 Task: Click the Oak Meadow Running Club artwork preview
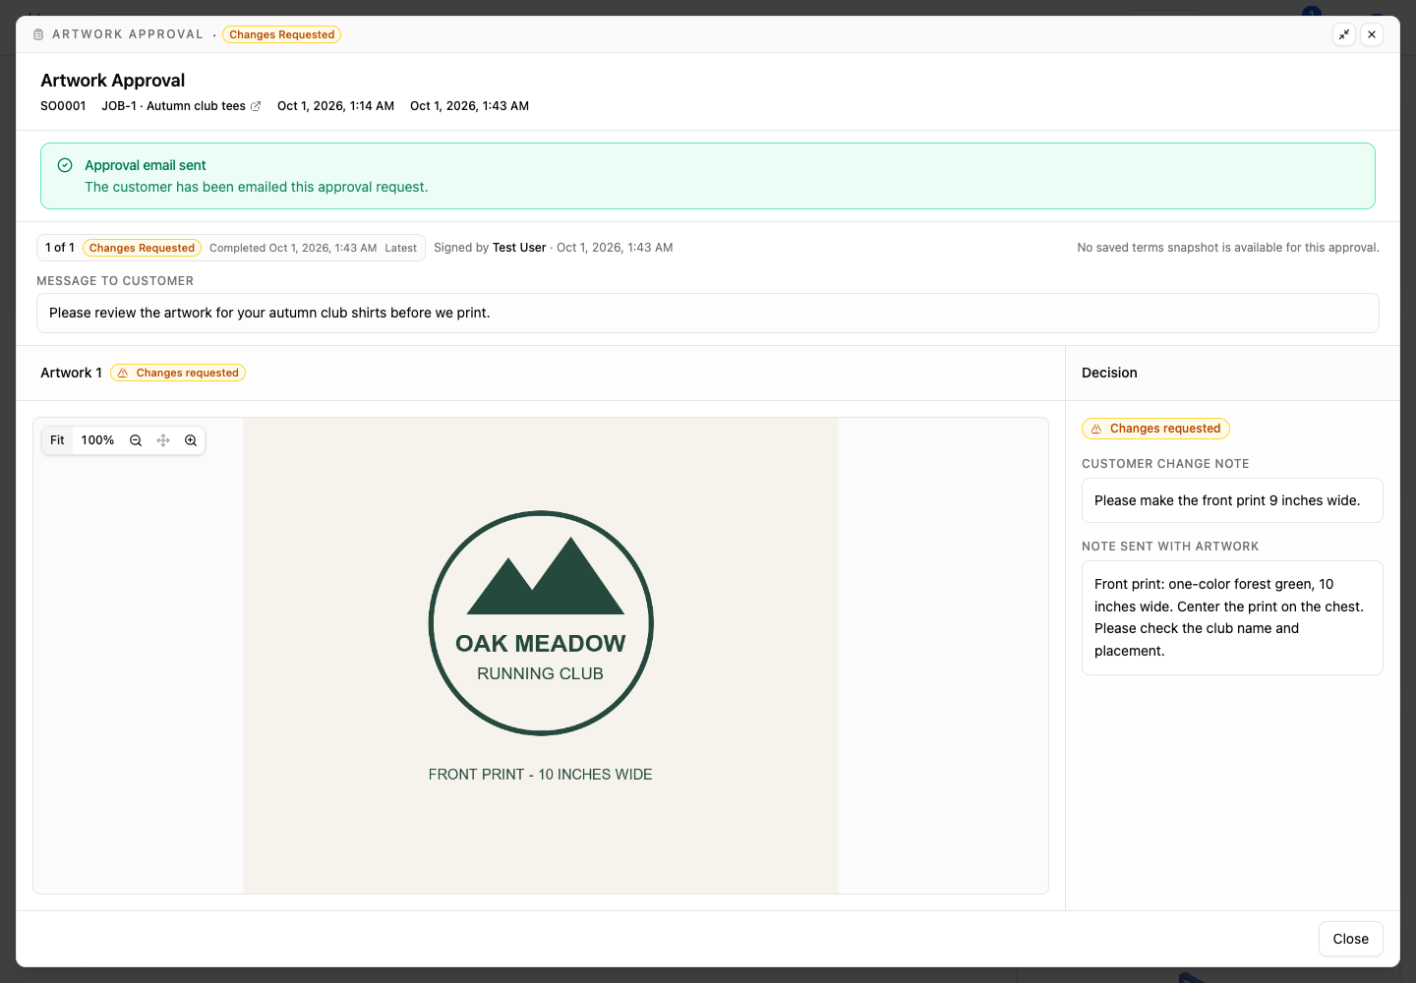click(x=541, y=656)
